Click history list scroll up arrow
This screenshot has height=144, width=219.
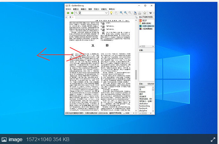point(153,87)
